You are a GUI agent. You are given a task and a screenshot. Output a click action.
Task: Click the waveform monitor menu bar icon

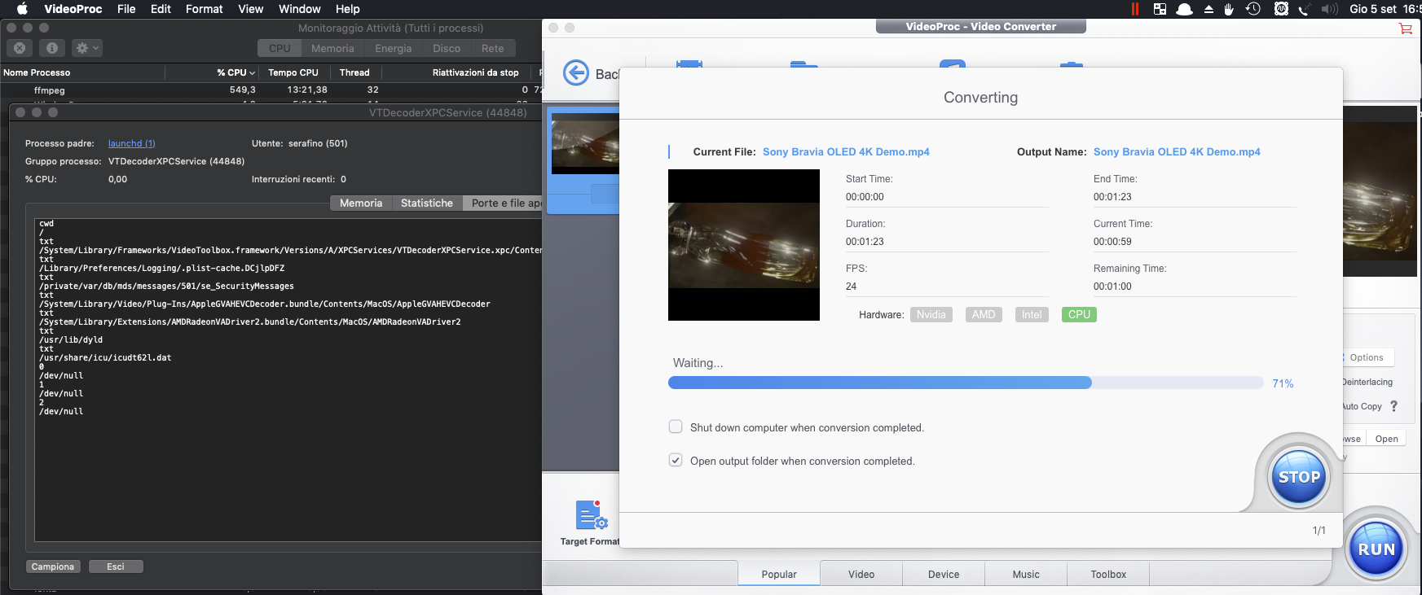coord(1281,9)
